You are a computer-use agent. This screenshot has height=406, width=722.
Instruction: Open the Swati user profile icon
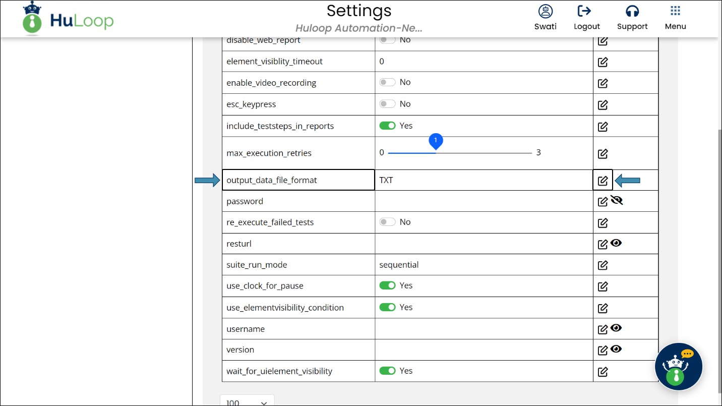(545, 11)
